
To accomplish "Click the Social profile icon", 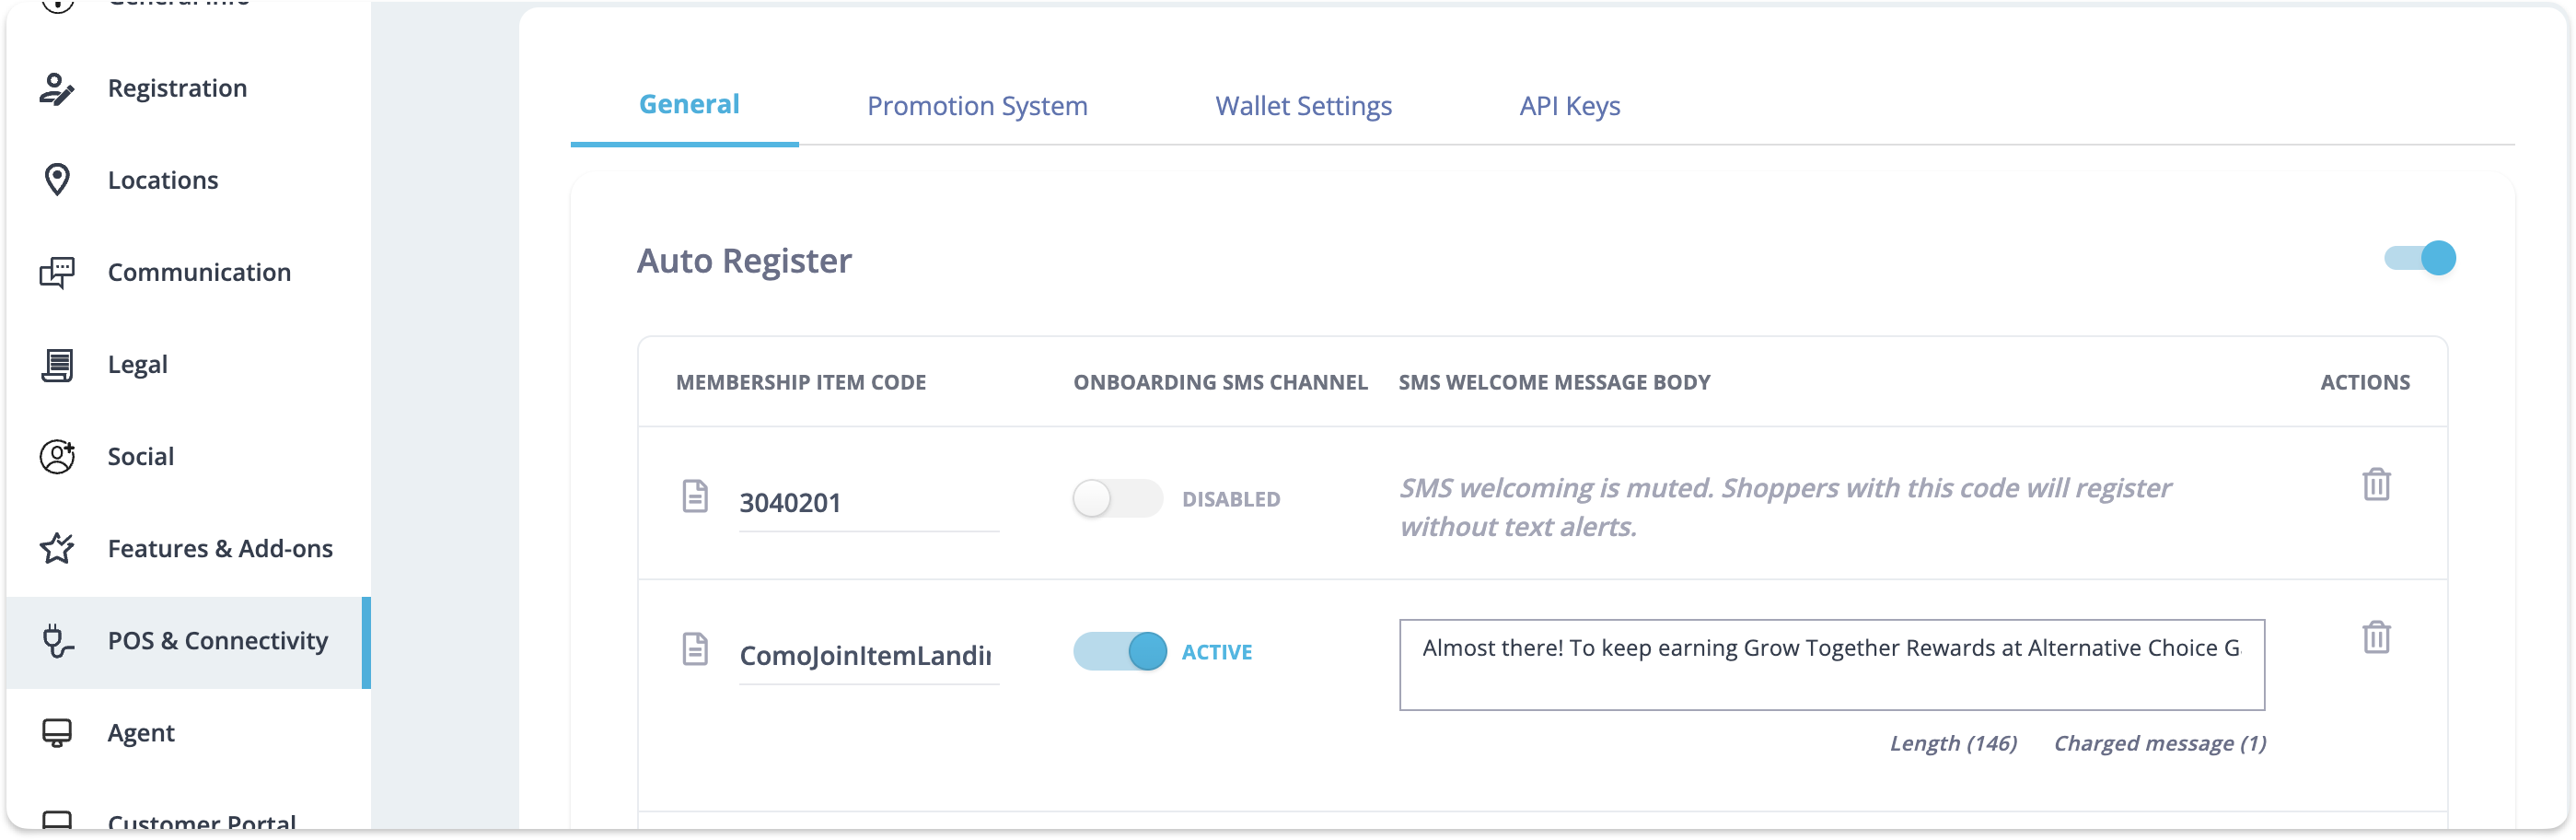I will coord(57,457).
